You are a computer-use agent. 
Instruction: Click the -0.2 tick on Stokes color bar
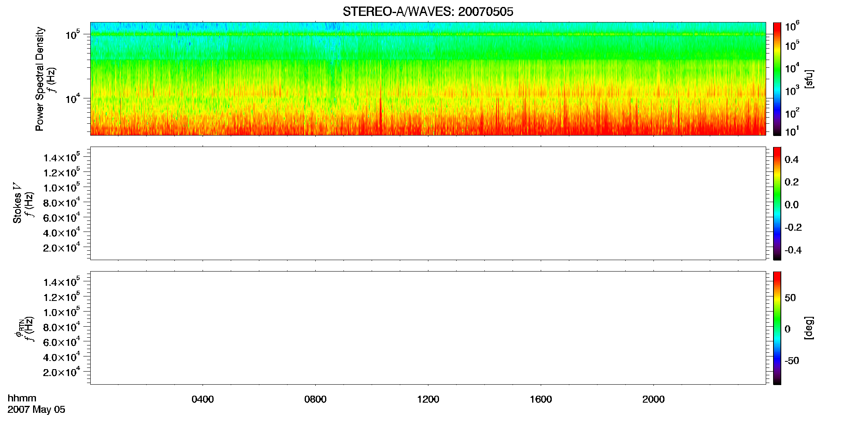(x=793, y=227)
